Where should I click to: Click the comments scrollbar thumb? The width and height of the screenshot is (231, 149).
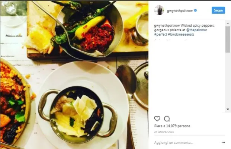point(228,39)
